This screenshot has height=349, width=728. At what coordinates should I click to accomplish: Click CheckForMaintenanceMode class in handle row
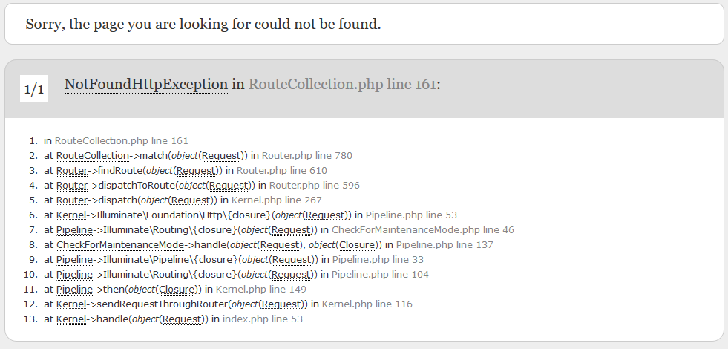click(120, 245)
